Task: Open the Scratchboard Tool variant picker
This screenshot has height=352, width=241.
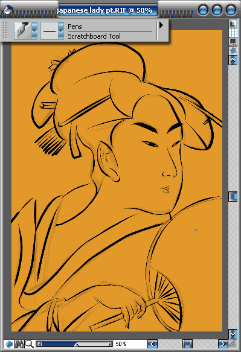Action: click(50, 31)
